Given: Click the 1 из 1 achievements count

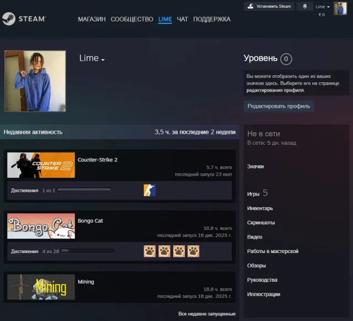Looking at the screenshot, I should [x=49, y=191].
